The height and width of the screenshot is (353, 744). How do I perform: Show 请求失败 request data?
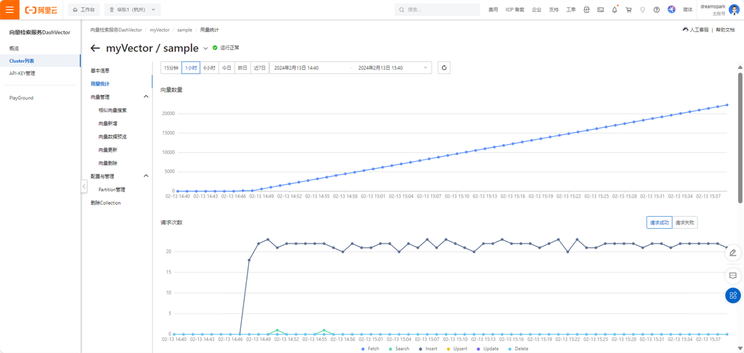[x=685, y=222]
